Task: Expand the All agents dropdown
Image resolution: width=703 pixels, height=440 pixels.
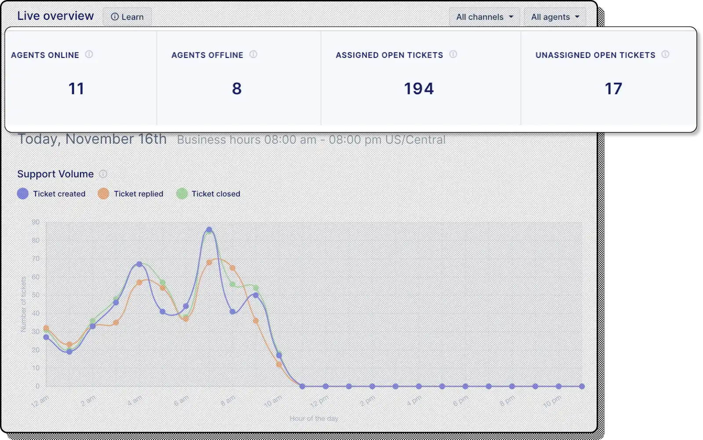Action: click(x=555, y=17)
